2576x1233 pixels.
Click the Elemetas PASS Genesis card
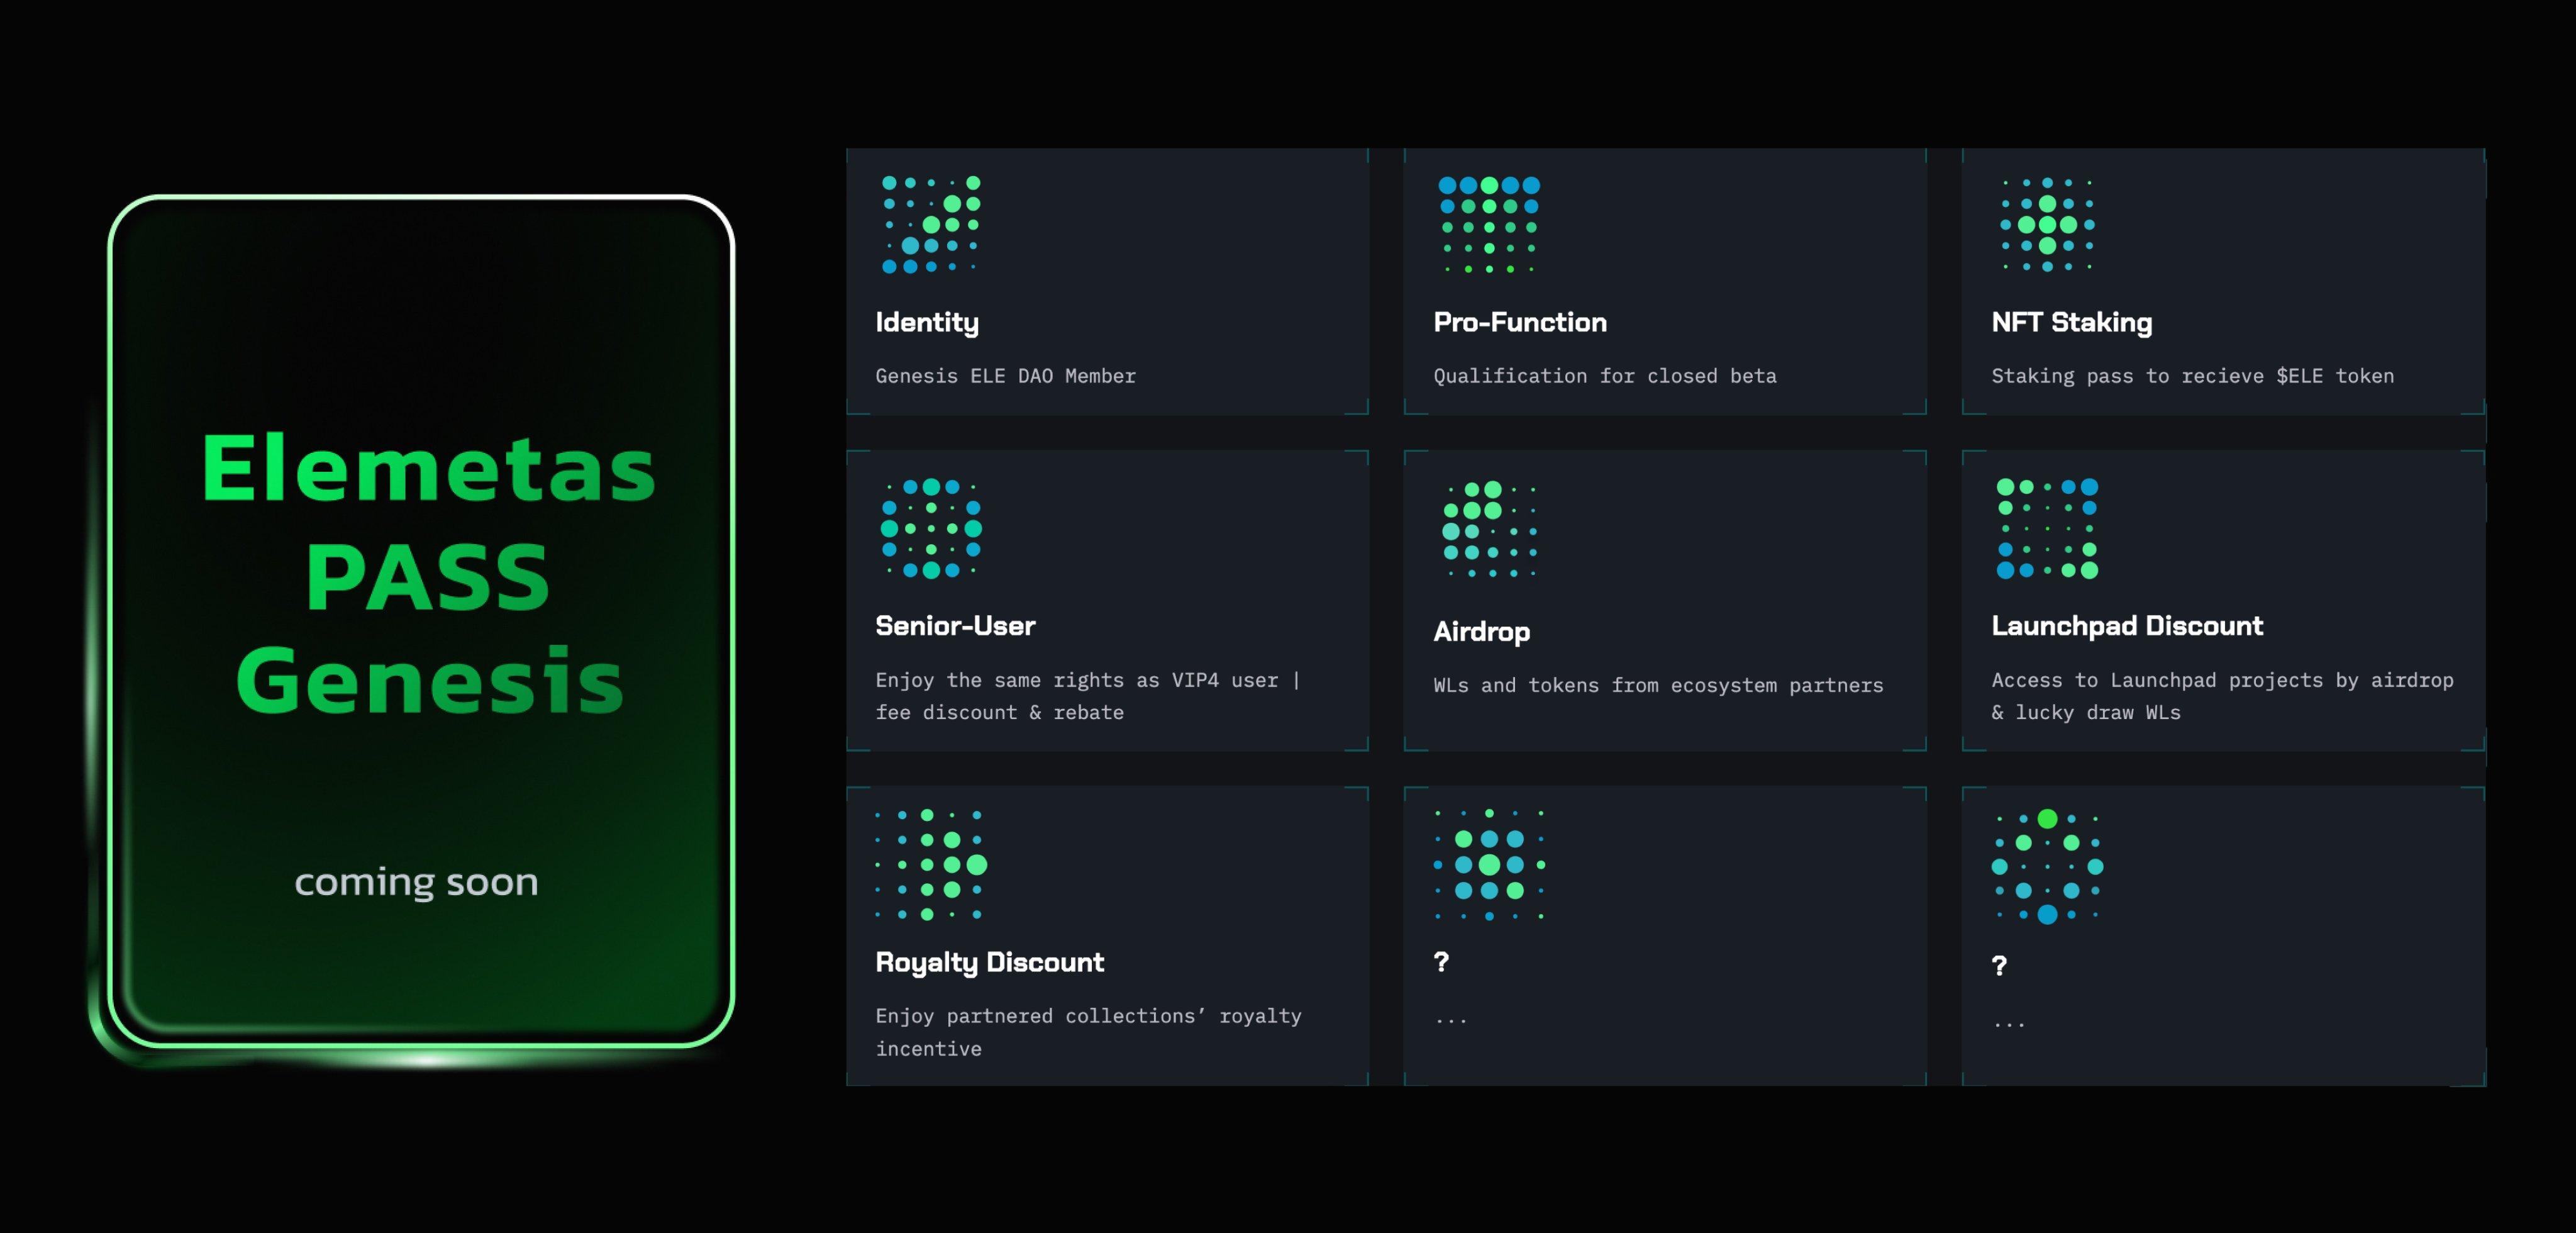point(422,620)
